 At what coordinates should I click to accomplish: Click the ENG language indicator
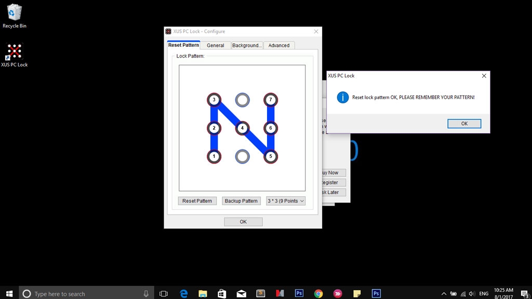click(484, 294)
